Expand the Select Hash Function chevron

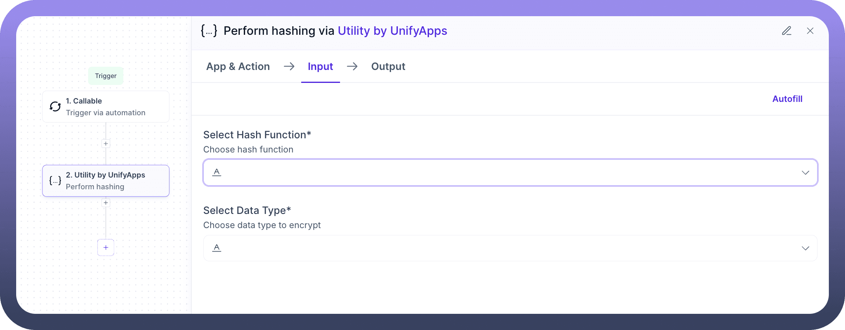805,173
